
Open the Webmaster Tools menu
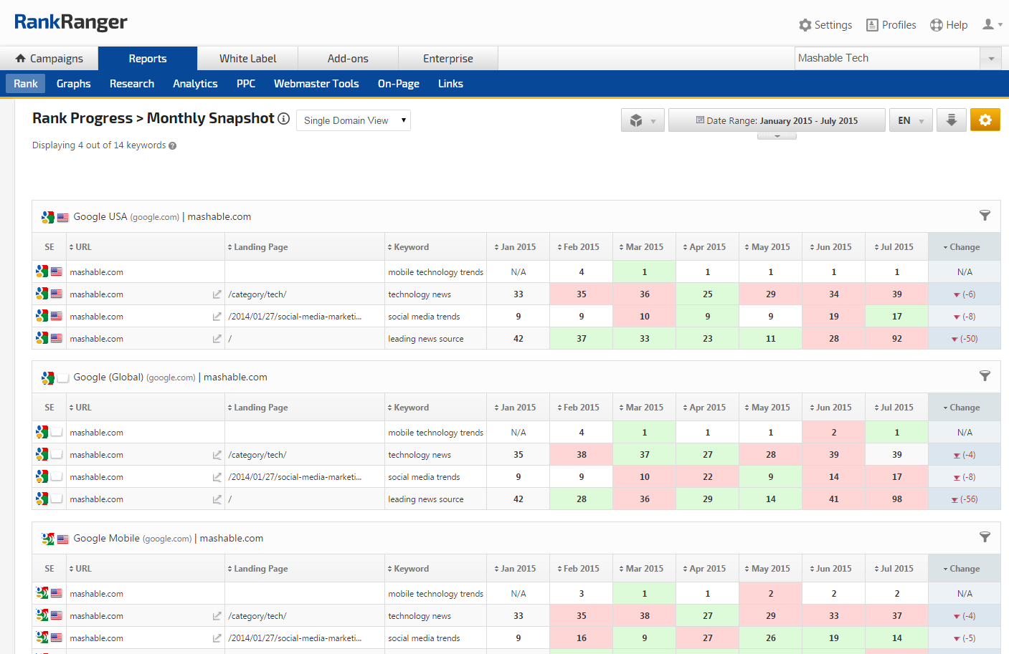[x=316, y=84]
